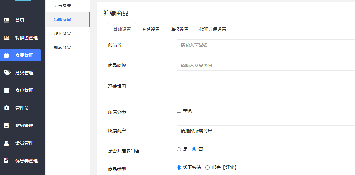This screenshot has width=355, height=175.
Task: Switch to 海报设置 tab
Action: point(180,29)
